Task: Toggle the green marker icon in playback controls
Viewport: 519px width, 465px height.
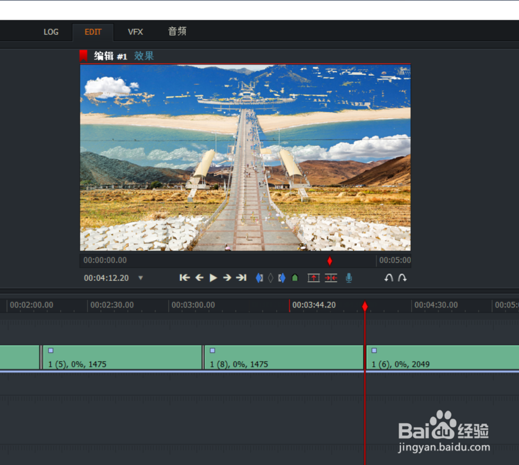Action: coord(295,278)
